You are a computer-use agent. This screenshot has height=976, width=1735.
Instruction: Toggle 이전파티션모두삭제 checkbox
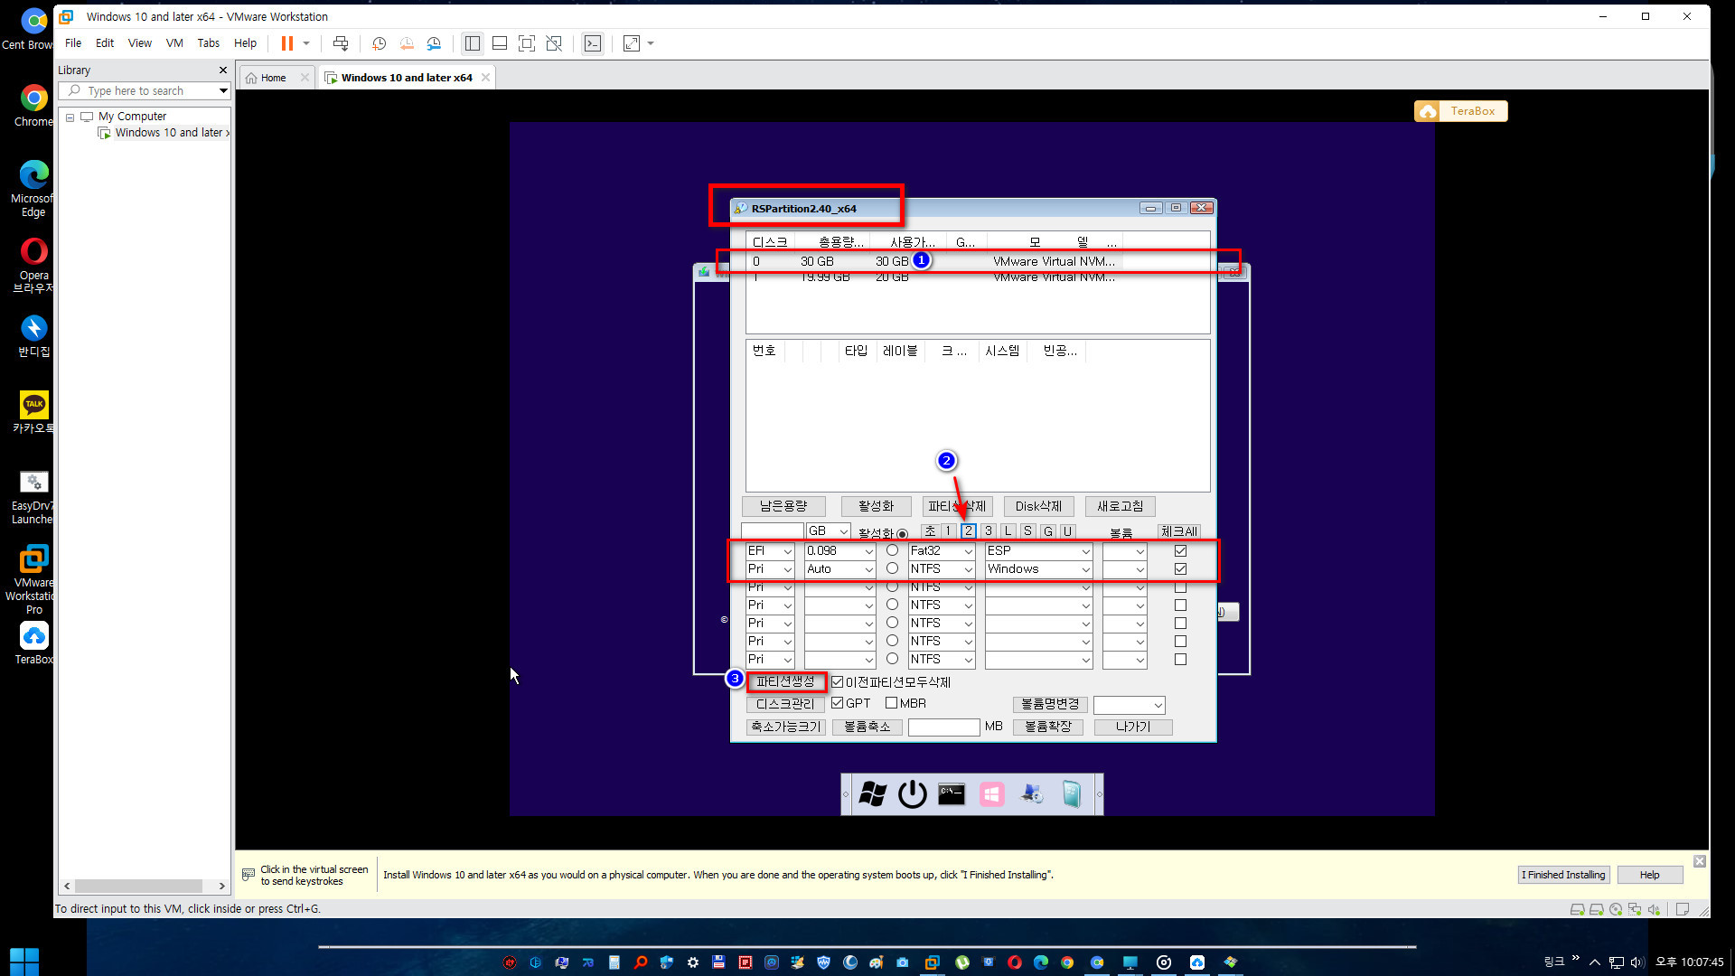837,682
